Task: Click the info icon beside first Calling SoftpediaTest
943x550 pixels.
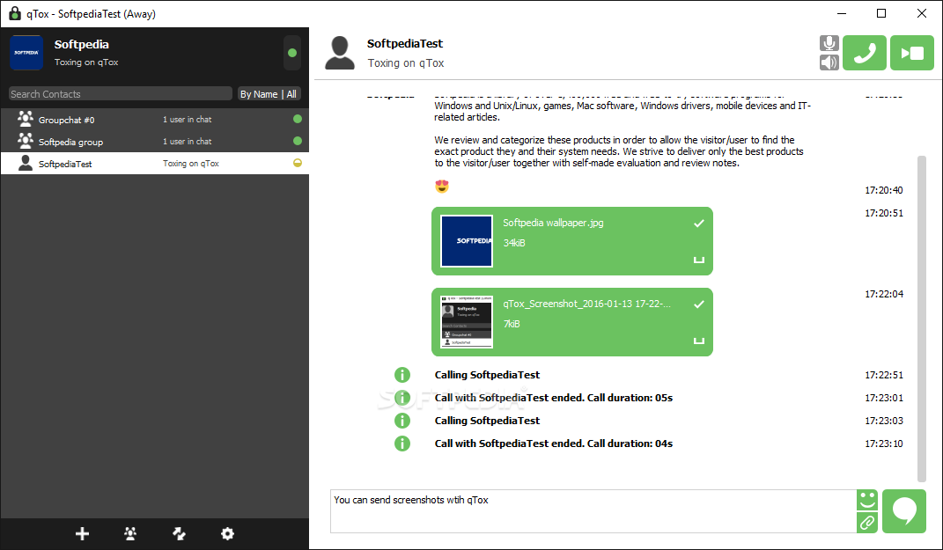Action: (x=402, y=375)
